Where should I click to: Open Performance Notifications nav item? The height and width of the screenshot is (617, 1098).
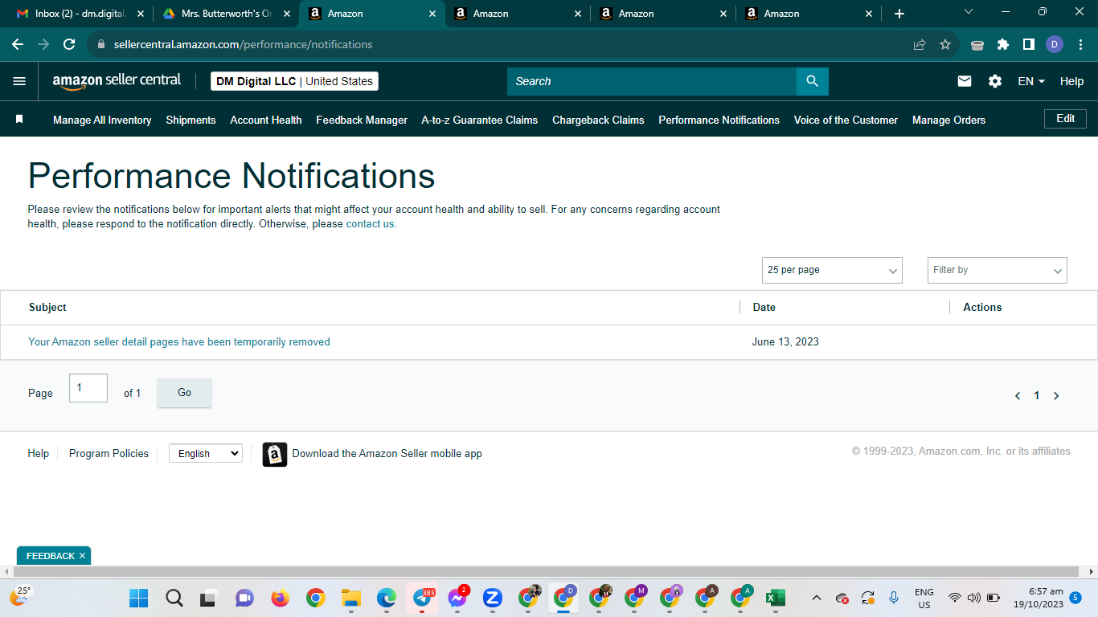pos(719,120)
